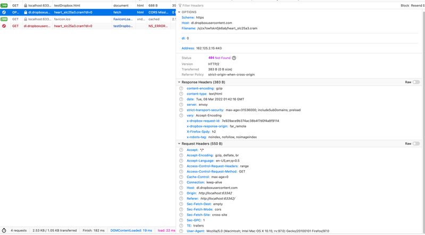Click the CORS Missi... transferred cell
This screenshot has width=425, height=235.
click(x=159, y=12)
